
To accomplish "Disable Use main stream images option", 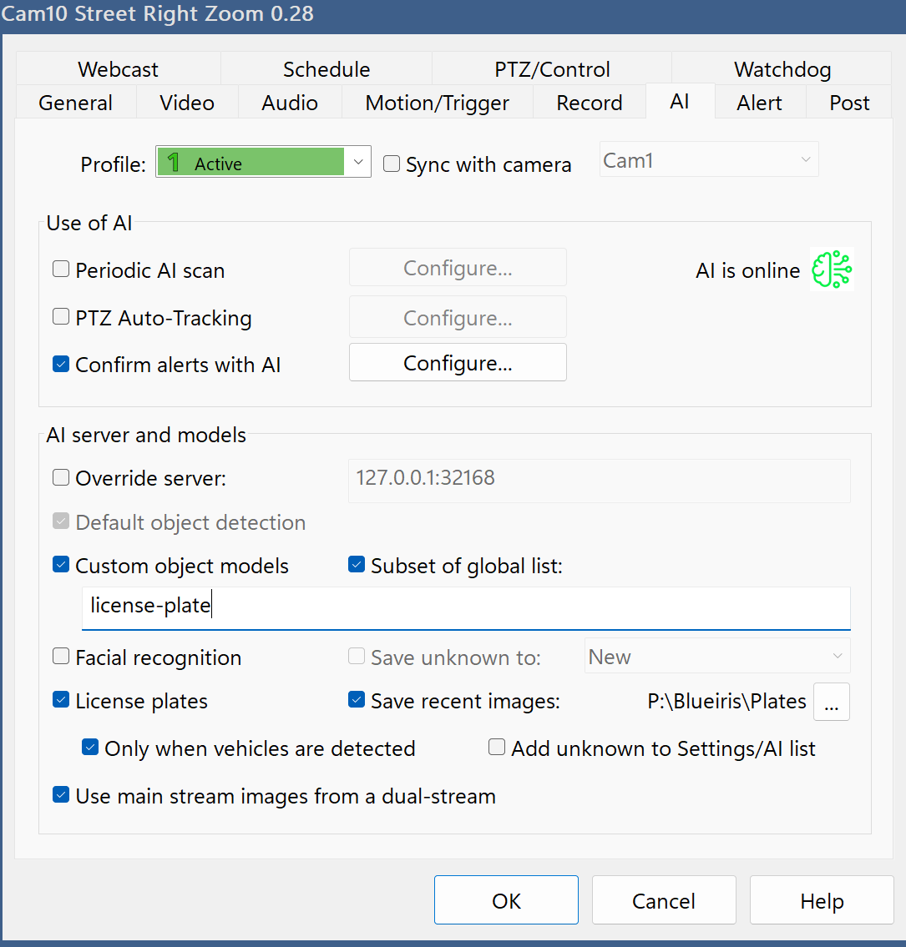I will point(61,795).
